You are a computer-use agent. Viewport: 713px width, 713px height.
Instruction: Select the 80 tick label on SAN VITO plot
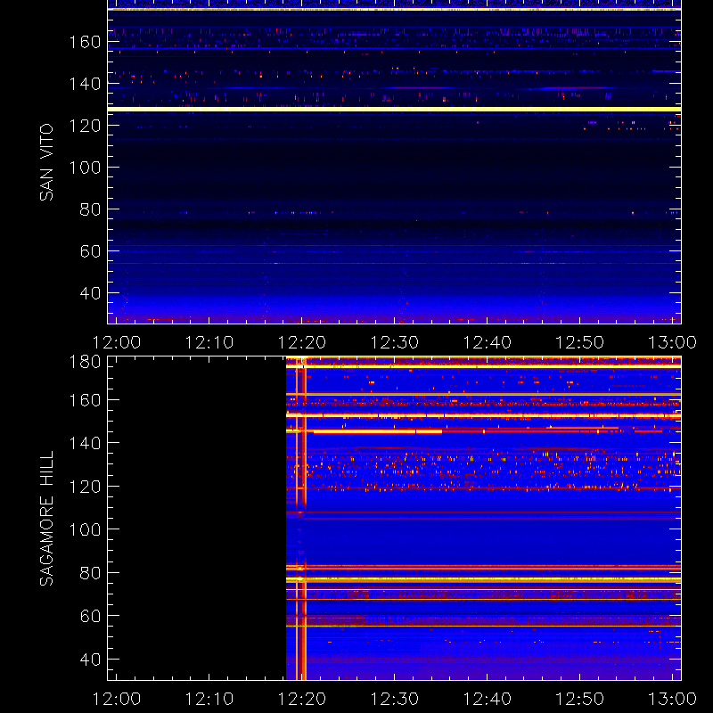[x=91, y=209]
